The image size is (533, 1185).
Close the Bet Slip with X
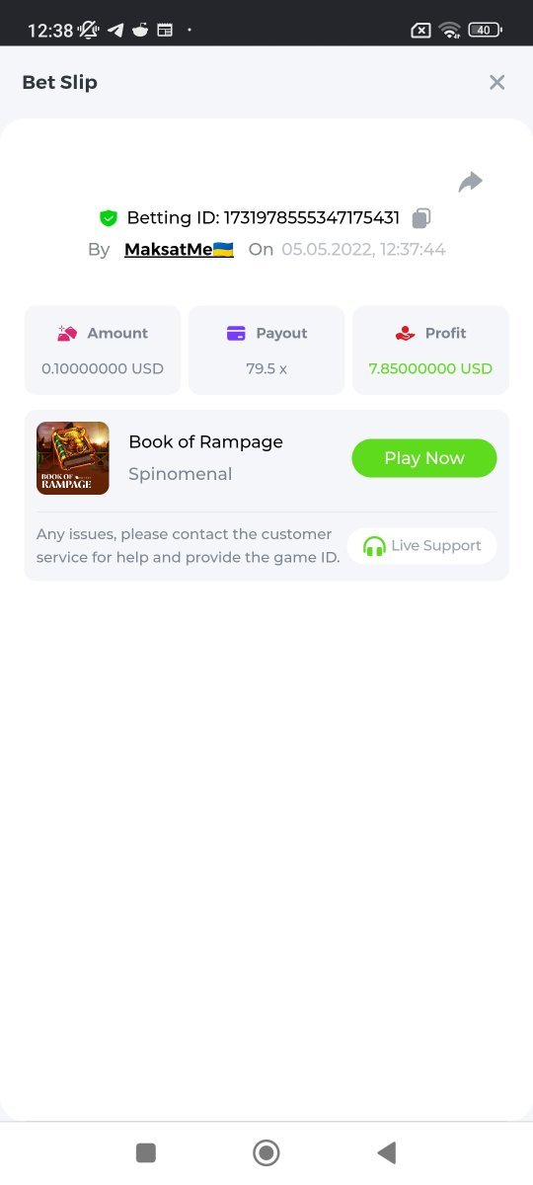[x=497, y=82]
